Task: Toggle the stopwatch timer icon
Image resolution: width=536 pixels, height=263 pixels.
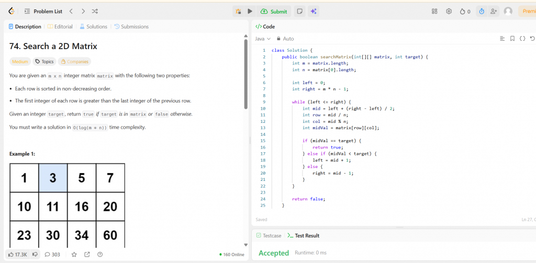Action: 482,12
